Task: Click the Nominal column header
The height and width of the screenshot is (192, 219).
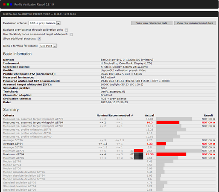Action: (102, 115)
